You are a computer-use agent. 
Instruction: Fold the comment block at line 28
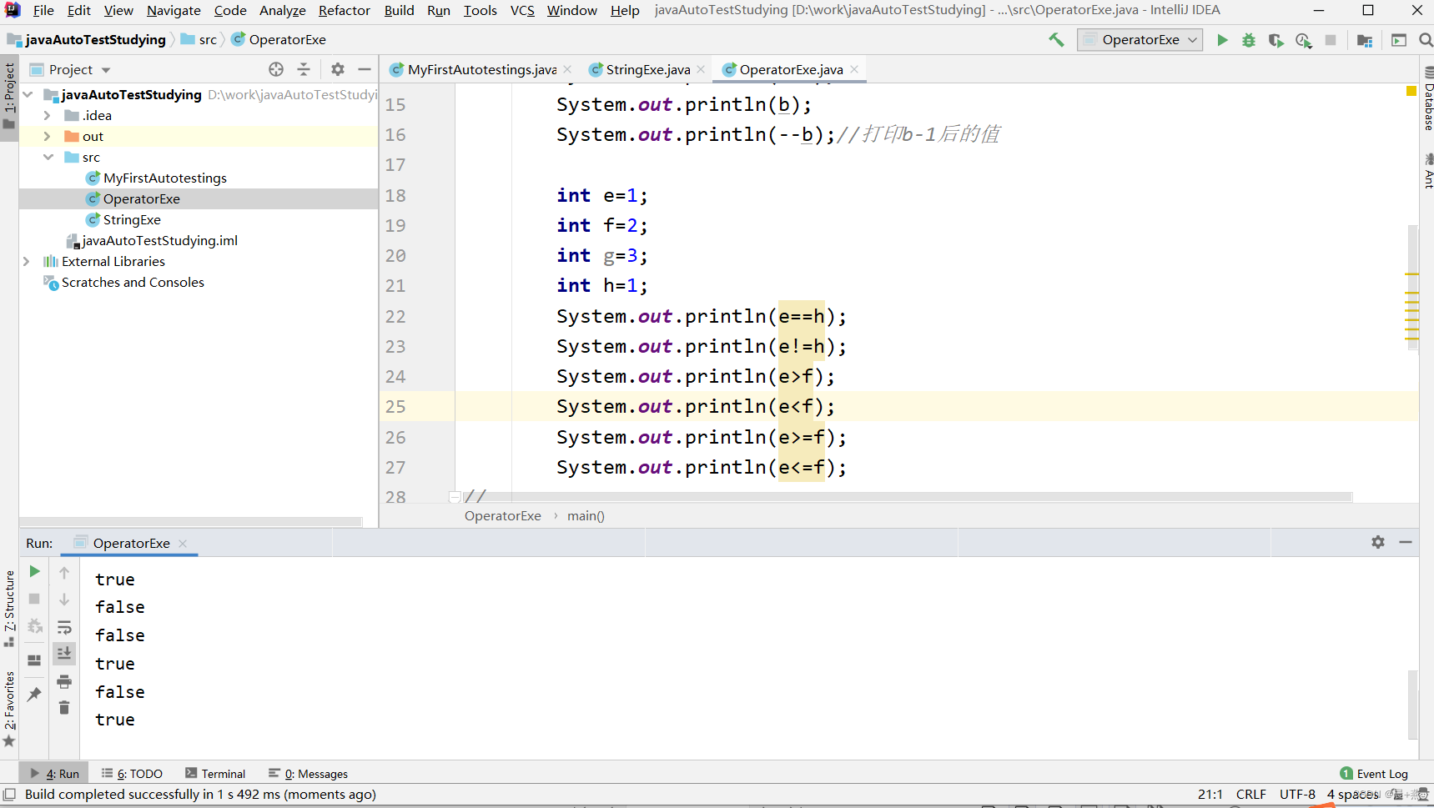(455, 497)
